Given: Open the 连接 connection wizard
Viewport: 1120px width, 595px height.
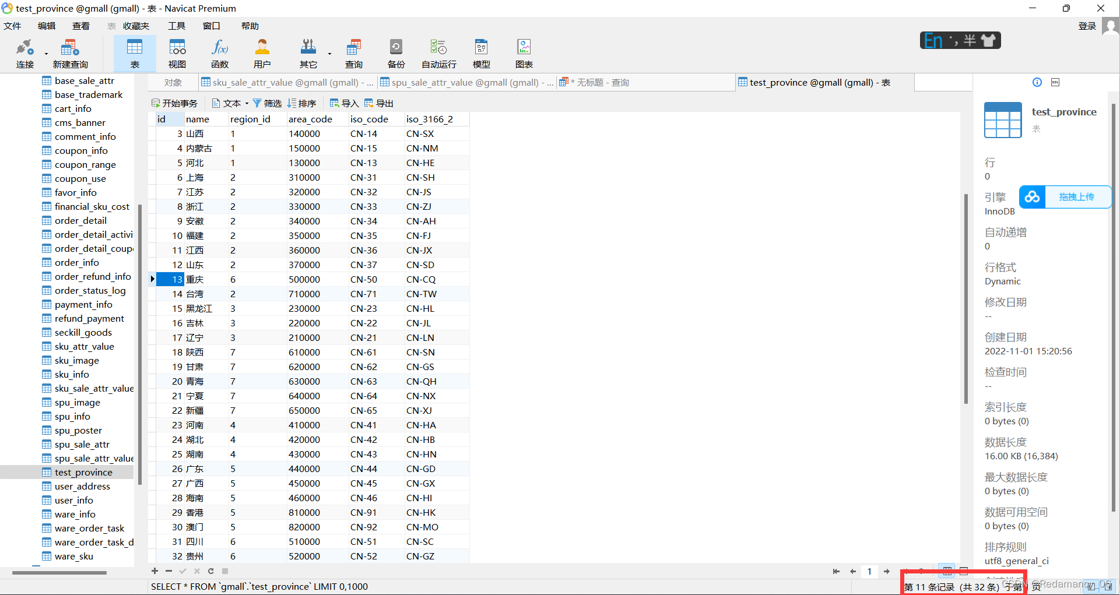Looking at the screenshot, I should [24, 53].
